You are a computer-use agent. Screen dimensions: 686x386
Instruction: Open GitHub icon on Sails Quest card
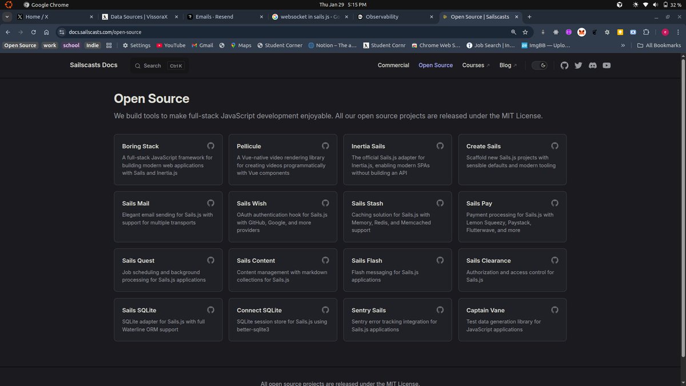coord(210,260)
